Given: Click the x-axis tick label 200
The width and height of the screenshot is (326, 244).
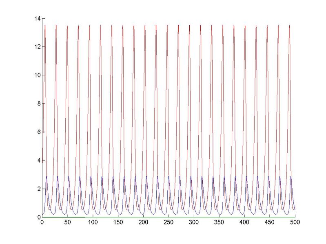Looking at the screenshot, I should 143,223.
